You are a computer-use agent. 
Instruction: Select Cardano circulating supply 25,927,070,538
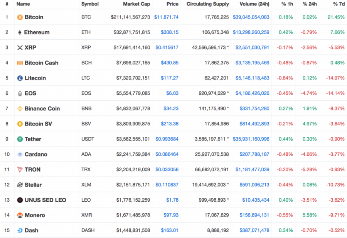212,155
